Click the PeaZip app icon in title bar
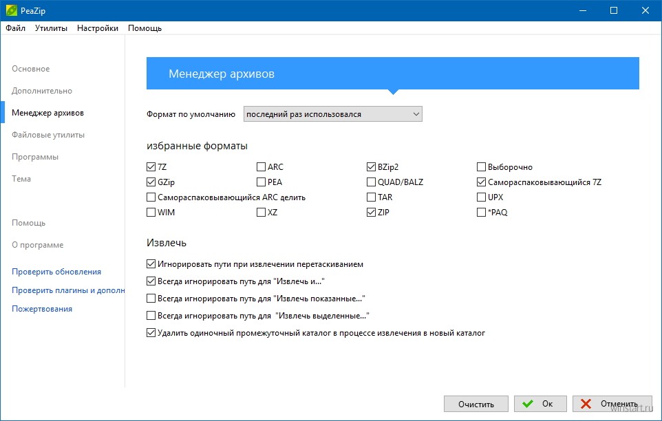Screen dimensions: 662x421 [12, 10]
